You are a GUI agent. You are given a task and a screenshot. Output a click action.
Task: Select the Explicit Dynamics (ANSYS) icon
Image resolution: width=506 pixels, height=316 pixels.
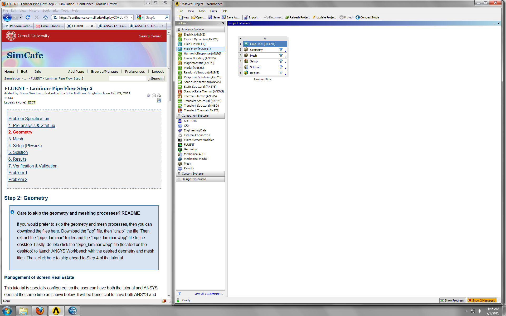point(180,39)
